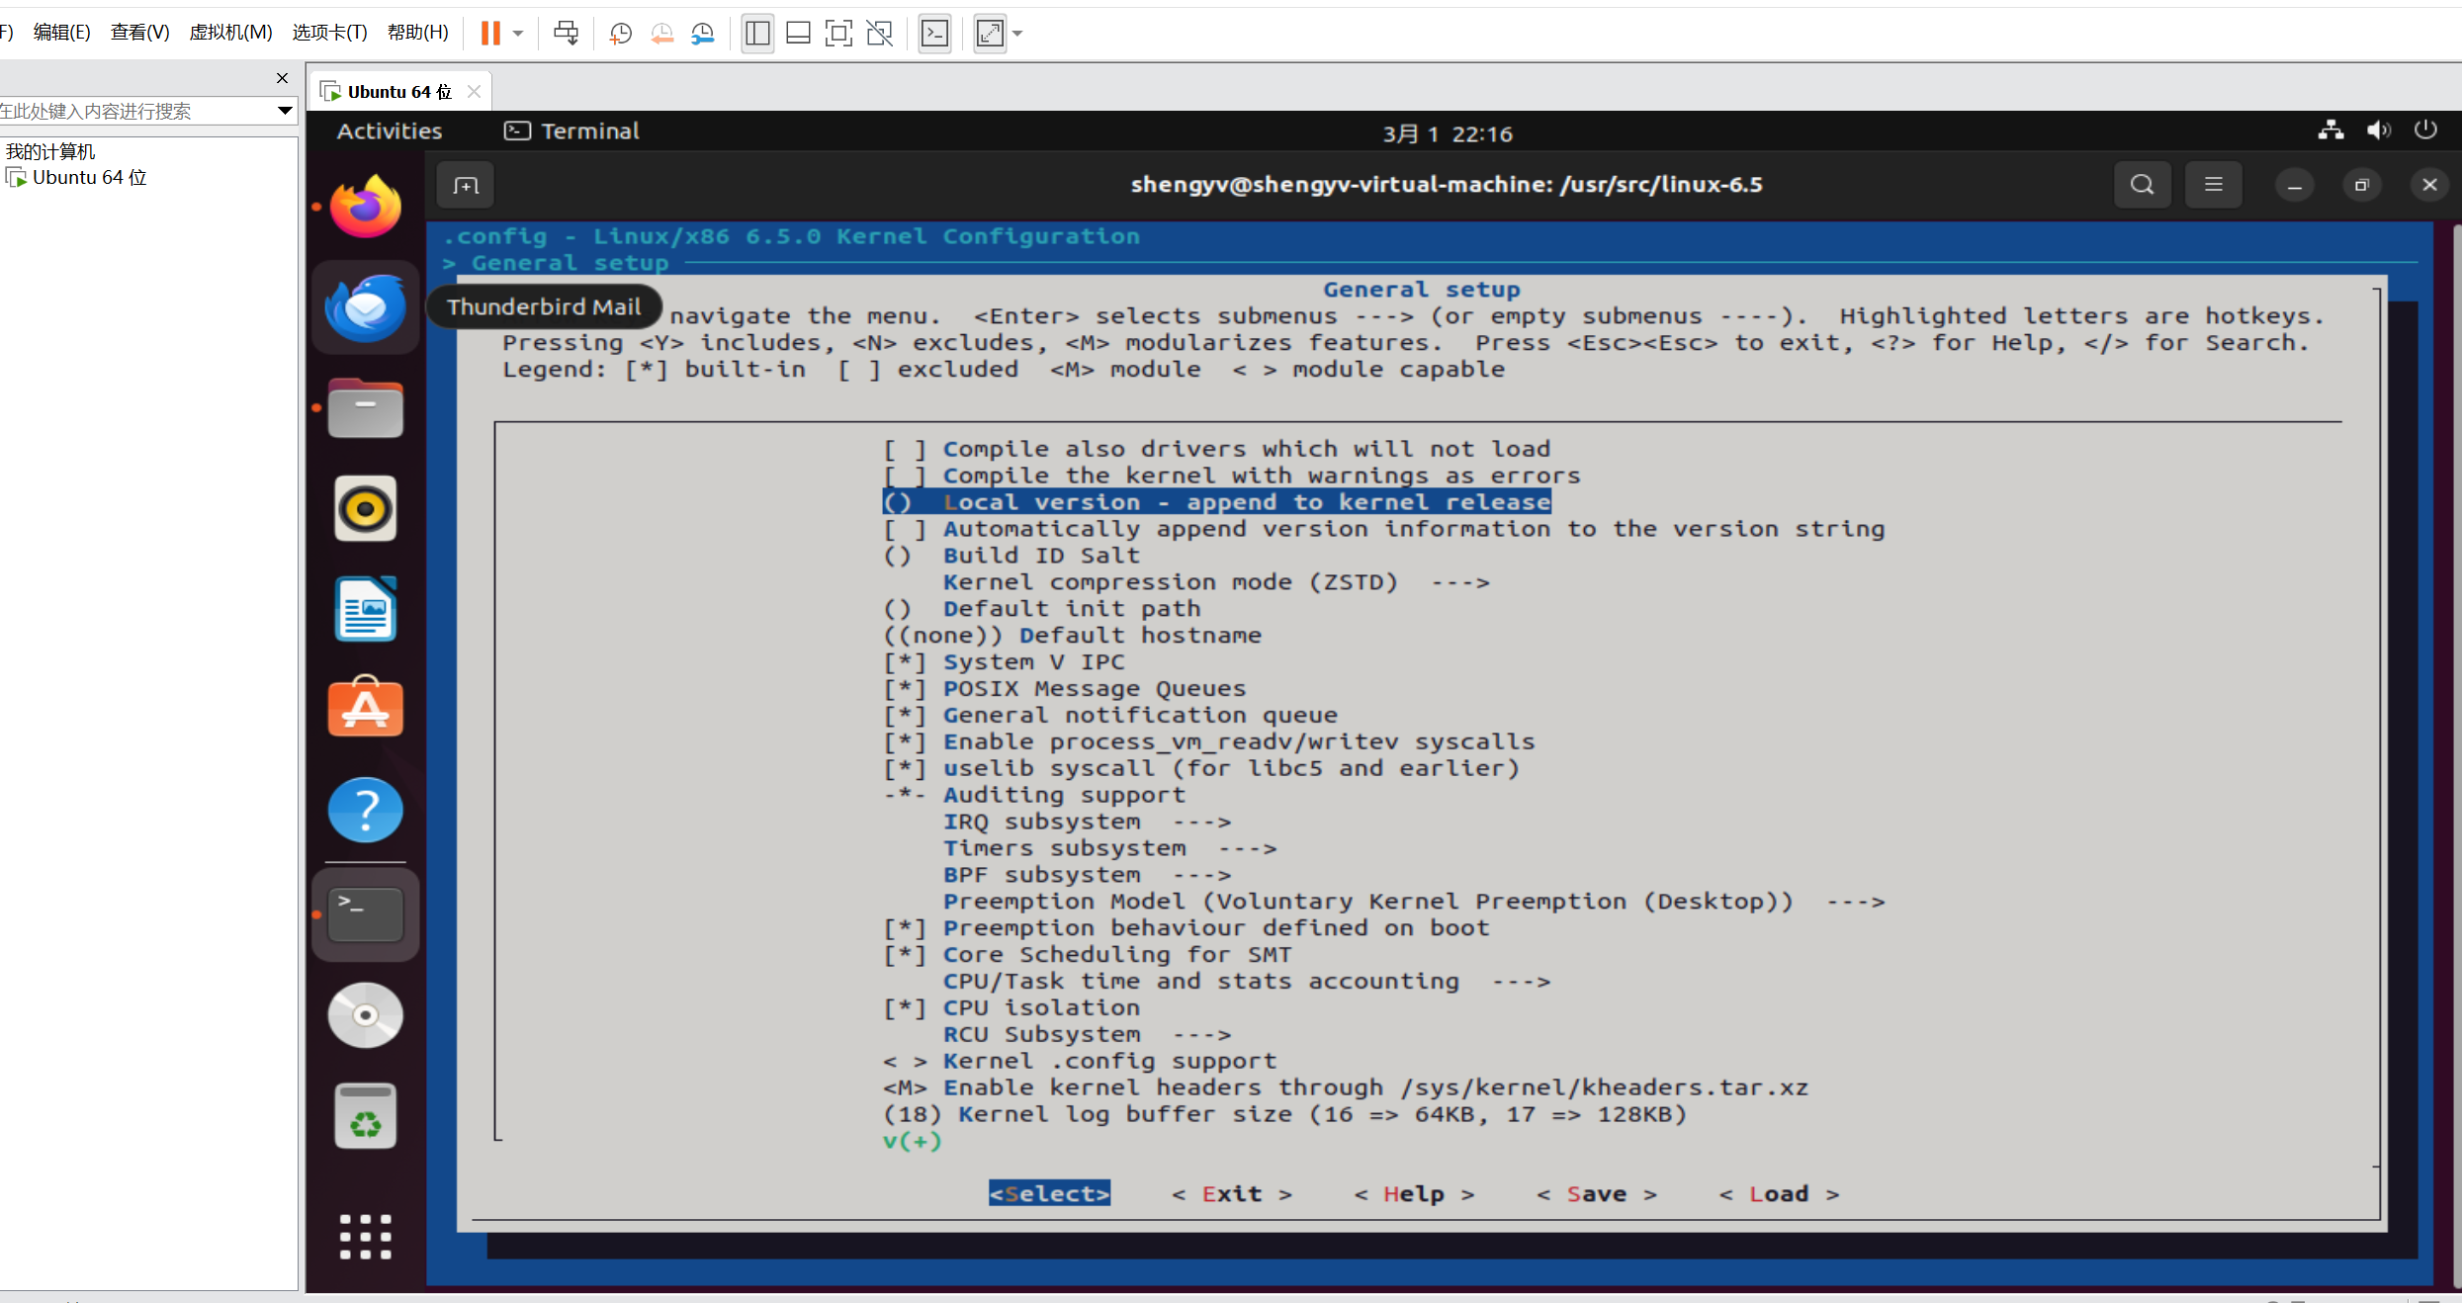Expand the stretch guest dropdown arrow

pyautogui.click(x=1017, y=34)
